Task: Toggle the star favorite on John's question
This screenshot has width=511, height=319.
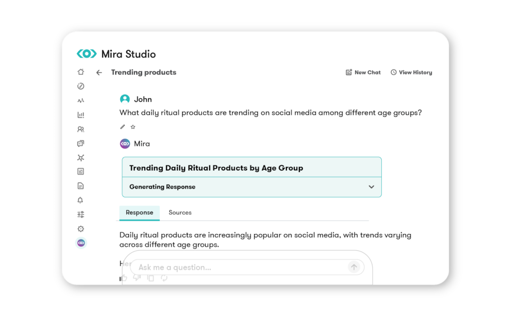Action: 133,127
